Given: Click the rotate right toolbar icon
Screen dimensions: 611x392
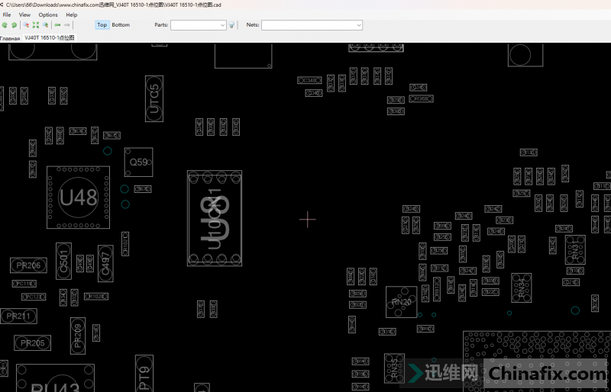Looking at the screenshot, I should 14,25.
